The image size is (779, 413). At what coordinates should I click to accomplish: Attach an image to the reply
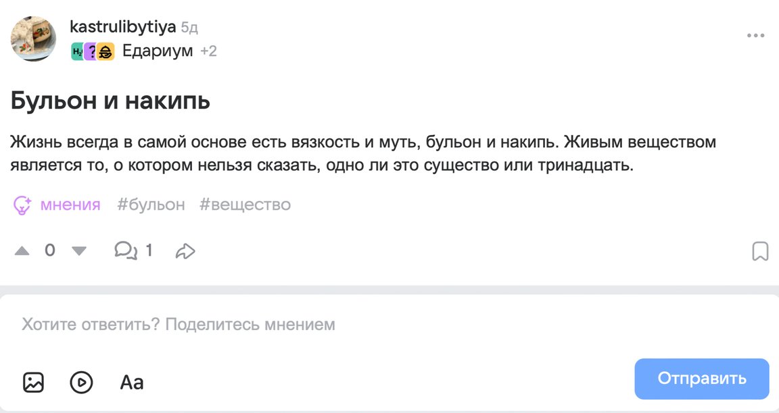[x=33, y=383]
